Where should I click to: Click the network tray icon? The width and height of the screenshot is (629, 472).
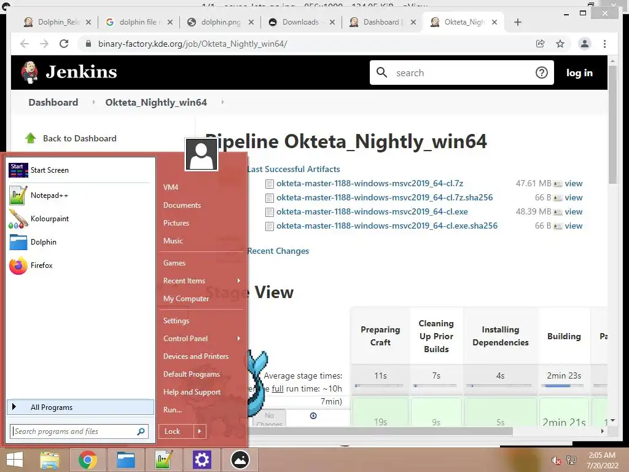tap(571, 460)
